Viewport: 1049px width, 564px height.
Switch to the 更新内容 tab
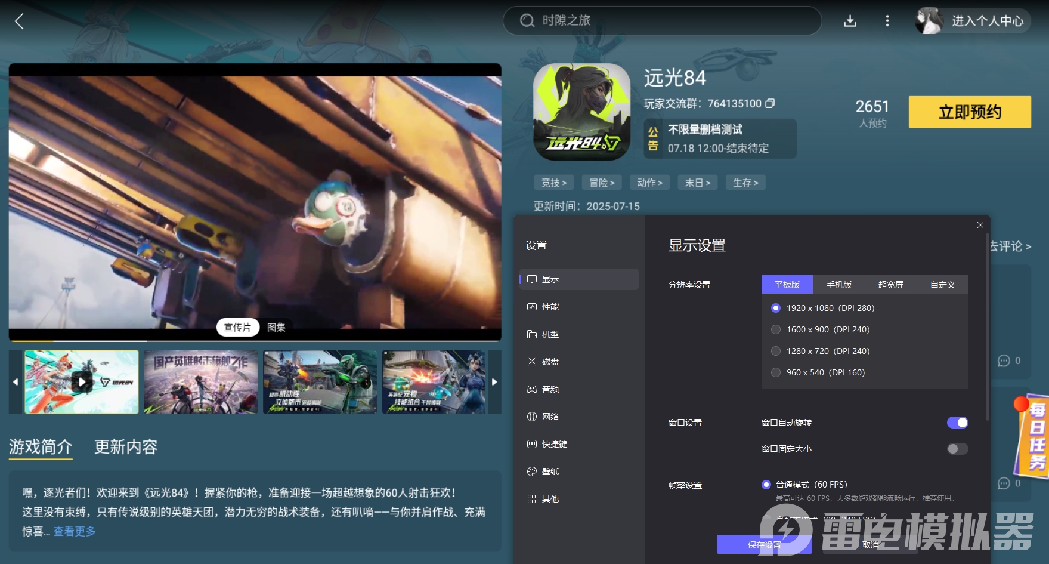pos(125,447)
